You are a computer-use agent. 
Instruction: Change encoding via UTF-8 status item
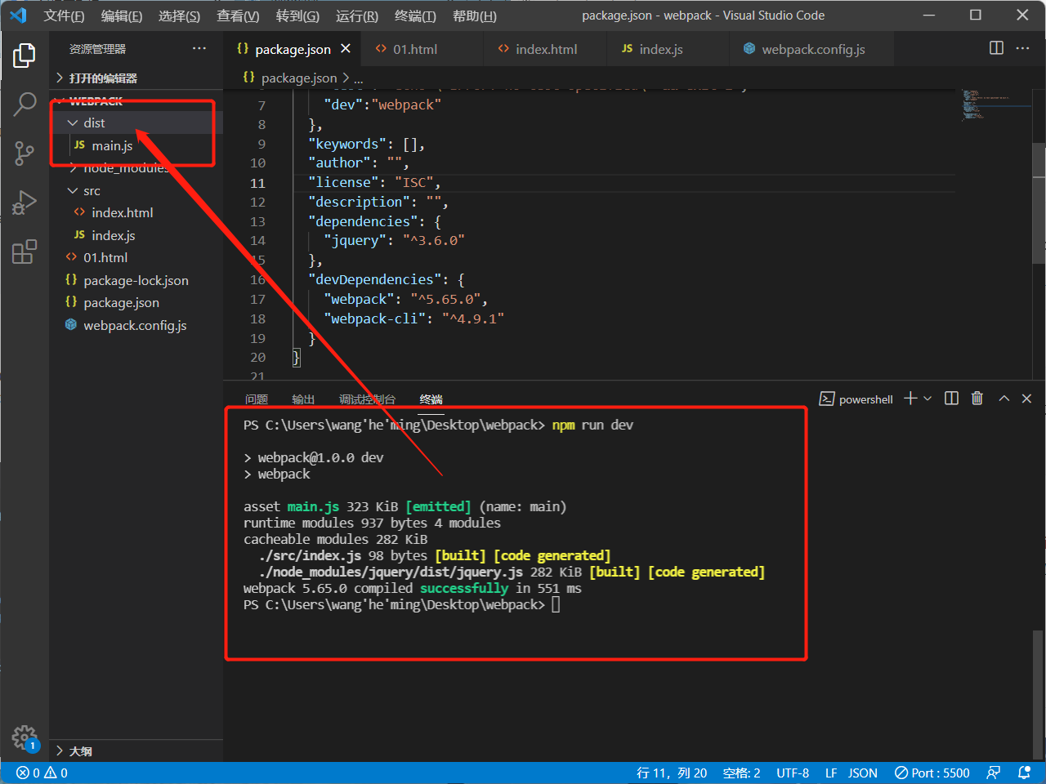(793, 773)
